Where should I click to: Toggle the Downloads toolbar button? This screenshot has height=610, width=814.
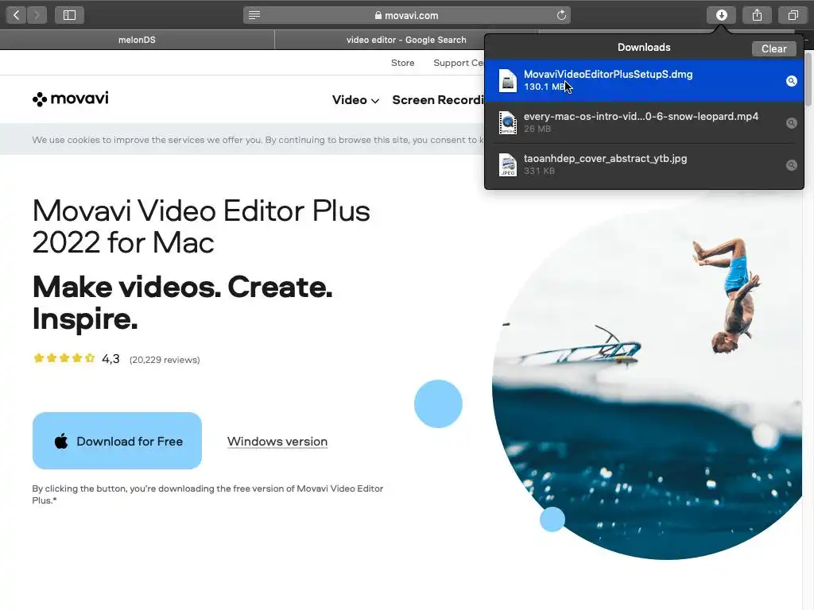[721, 15]
